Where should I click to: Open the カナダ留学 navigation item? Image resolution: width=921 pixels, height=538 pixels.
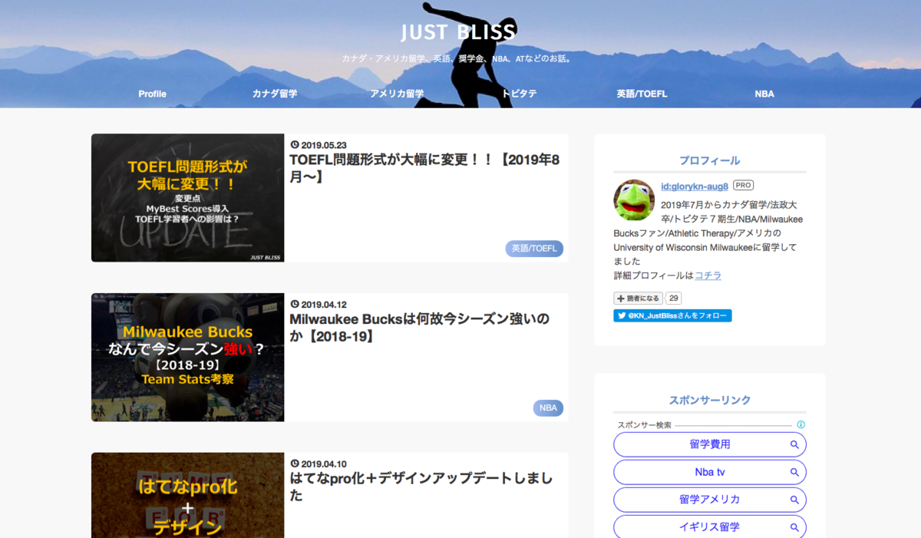coord(275,94)
